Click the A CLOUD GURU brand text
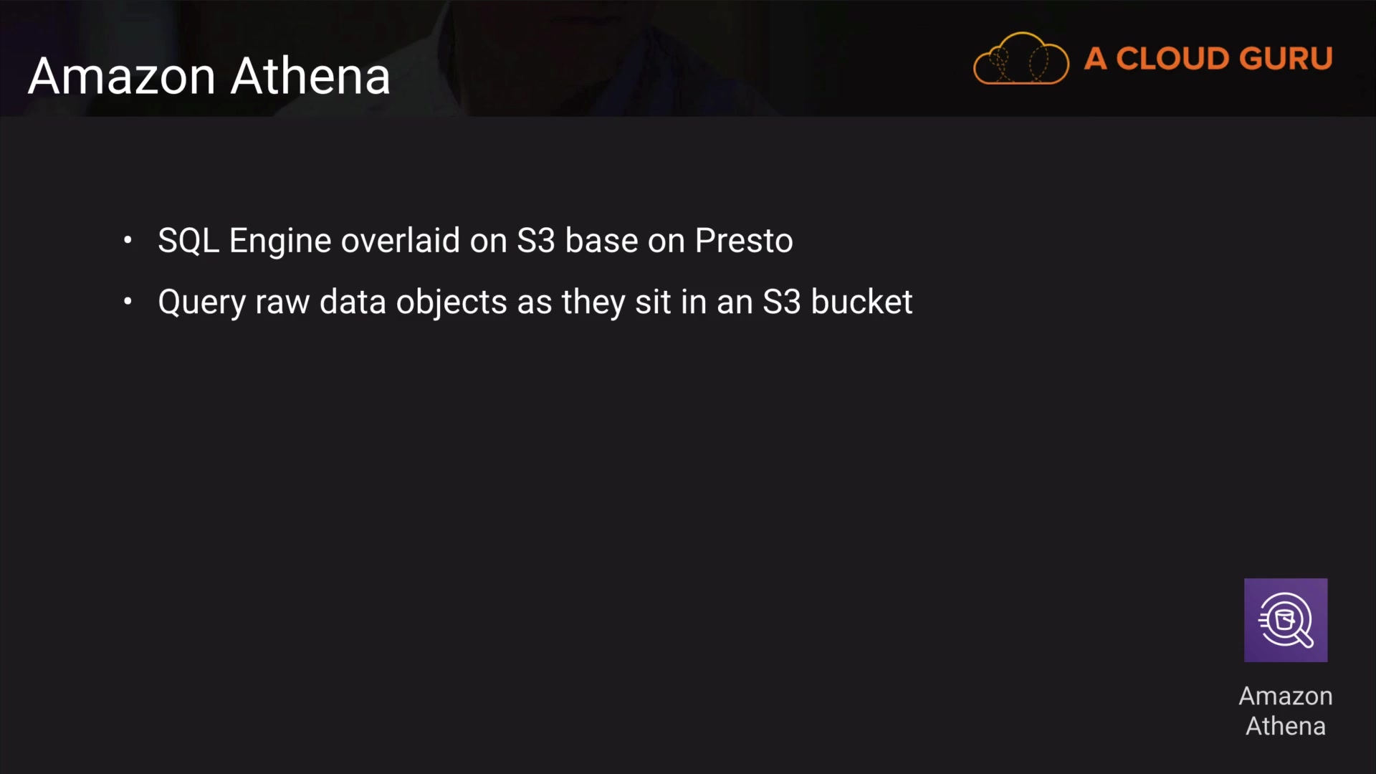1376x774 pixels. point(1208,59)
